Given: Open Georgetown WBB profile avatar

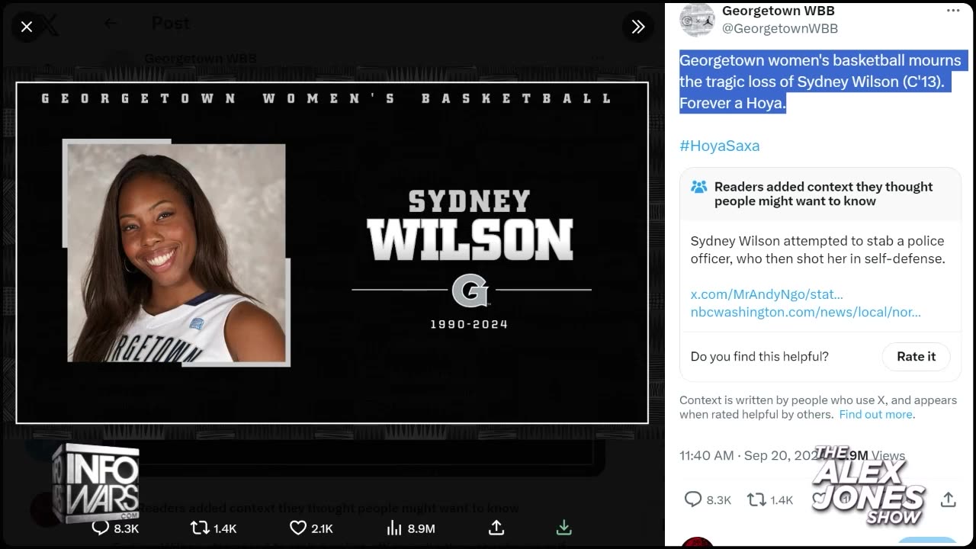Looking at the screenshot, I should pos(697,20).
